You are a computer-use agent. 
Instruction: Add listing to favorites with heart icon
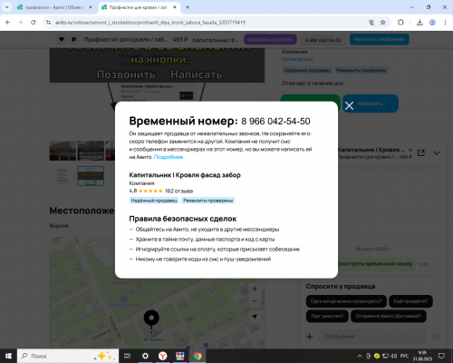click(62, 39)
